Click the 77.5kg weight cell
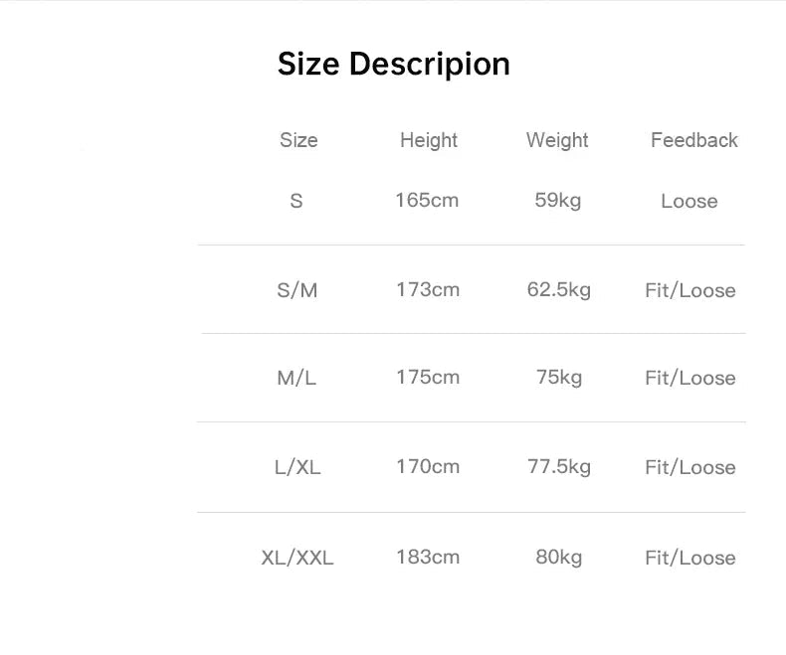 point(558,466)
